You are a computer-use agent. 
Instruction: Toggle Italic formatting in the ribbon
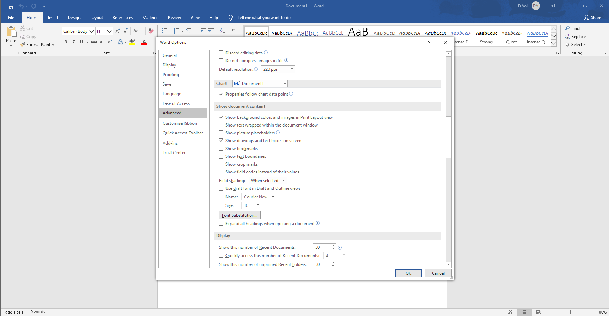(x=74, y=42)
